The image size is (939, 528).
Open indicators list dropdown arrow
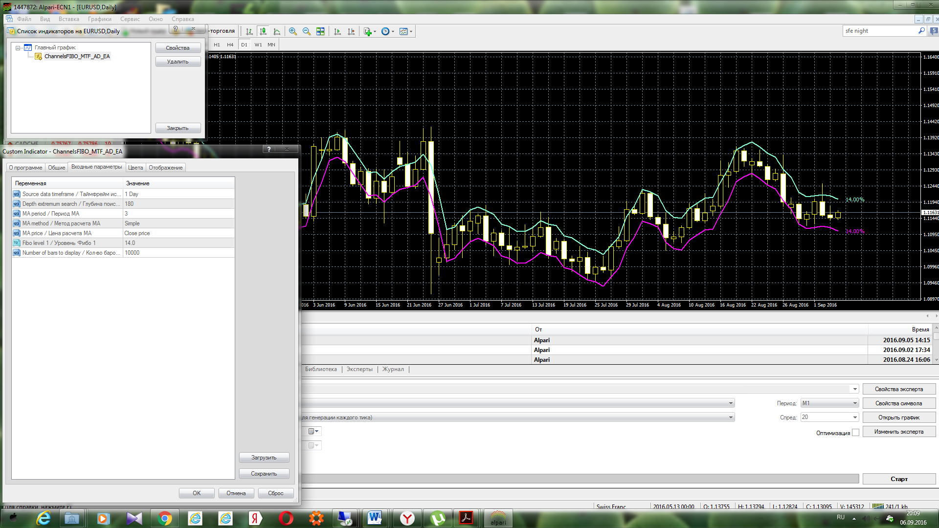coord(375,32)
